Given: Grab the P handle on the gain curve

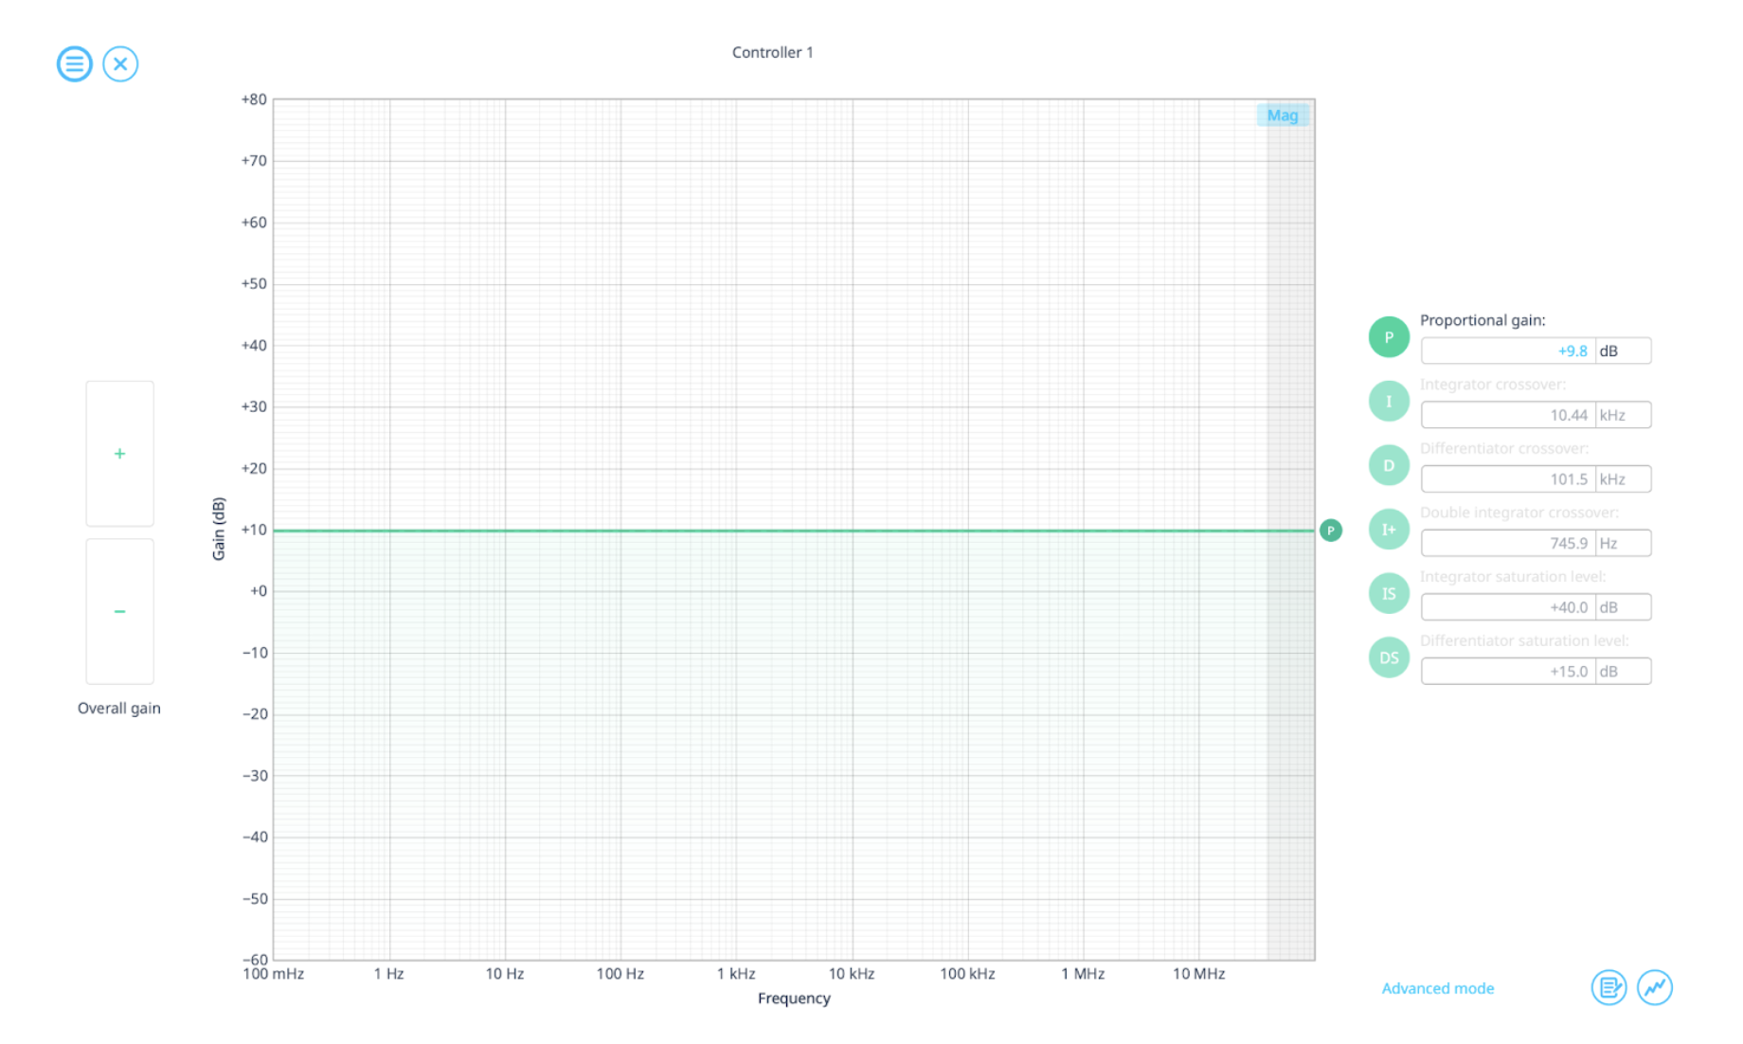Looking at the screenshot, I should point(1331,531).
